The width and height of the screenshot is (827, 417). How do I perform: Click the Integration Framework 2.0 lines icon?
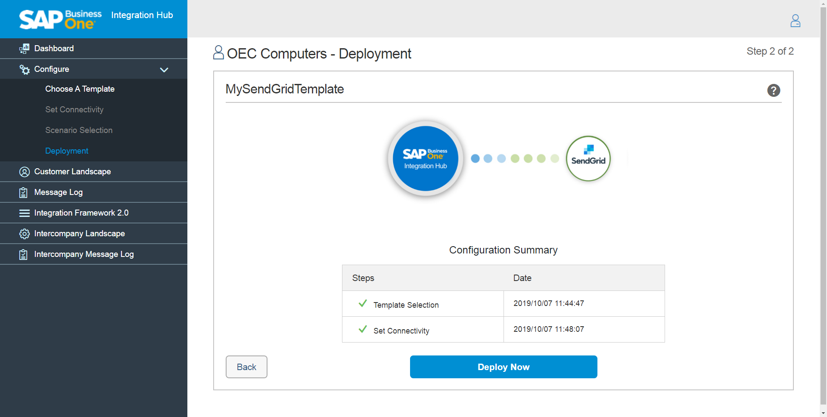click(x=24, y=213)
